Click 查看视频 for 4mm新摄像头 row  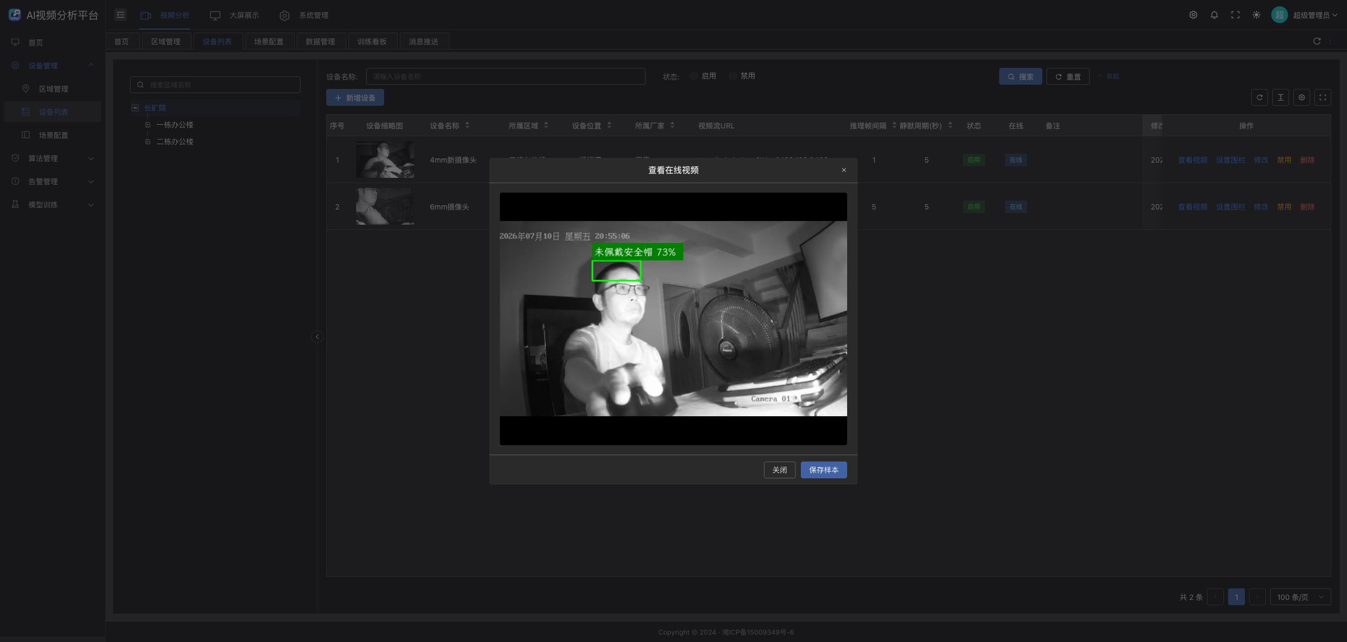click(1193, 160)
